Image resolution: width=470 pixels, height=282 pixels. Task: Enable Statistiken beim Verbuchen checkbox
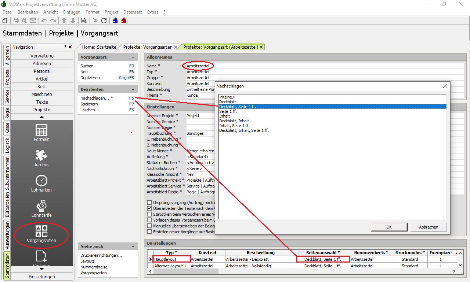click(149, 214)
